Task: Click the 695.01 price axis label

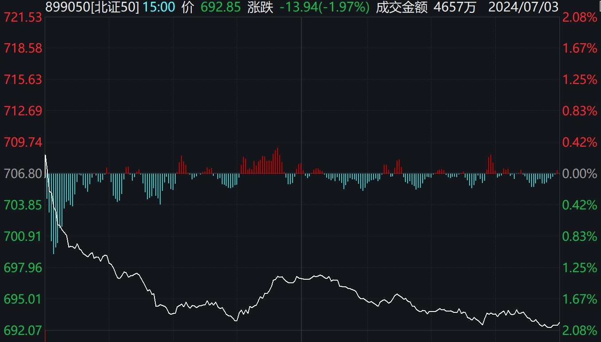Action: (x=23, y=299)
